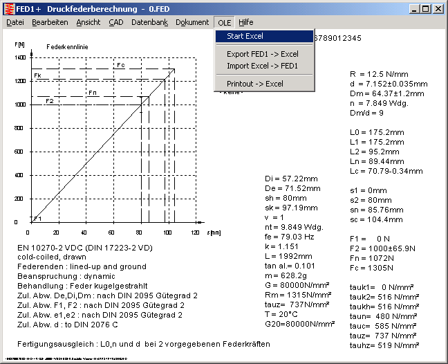448x364 pixels.
Task: Maximize the FED1+ window
Action: click(x=425, y=9)
